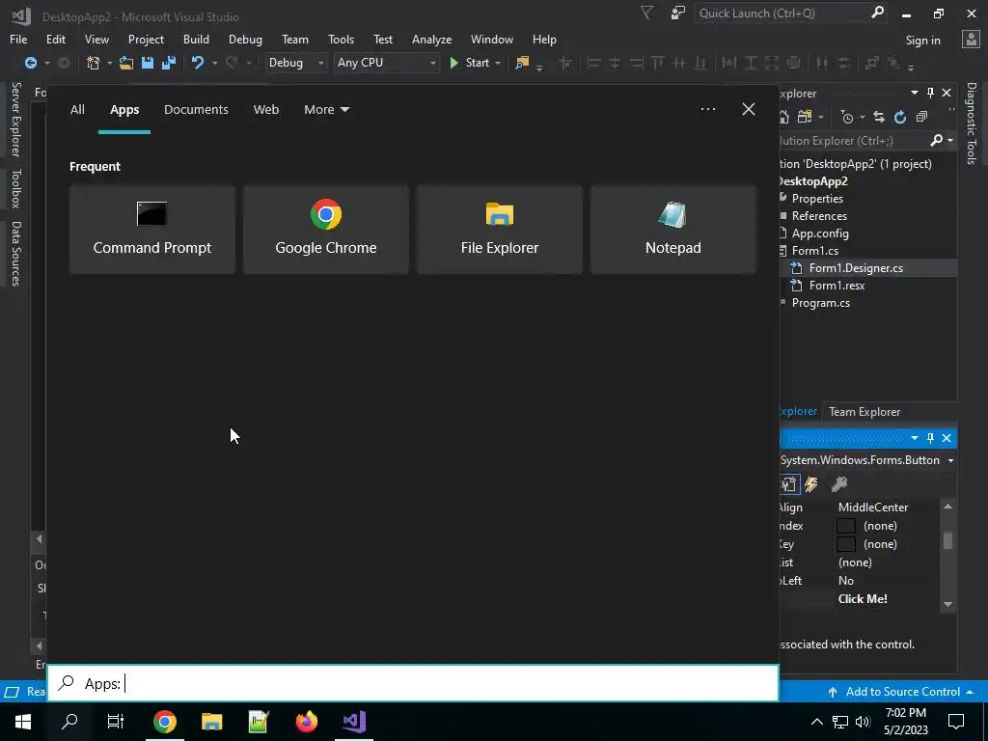Select Program.cs in Solution Explorer

point(820,303)
